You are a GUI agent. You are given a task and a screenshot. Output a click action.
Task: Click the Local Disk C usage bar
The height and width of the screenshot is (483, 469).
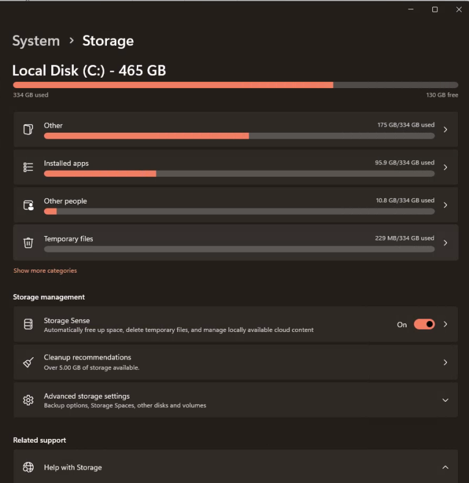click(236, 85)
